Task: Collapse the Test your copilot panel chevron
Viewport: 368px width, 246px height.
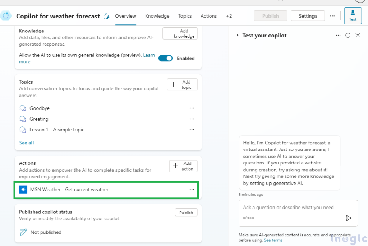Action: (x=237, y=35)
